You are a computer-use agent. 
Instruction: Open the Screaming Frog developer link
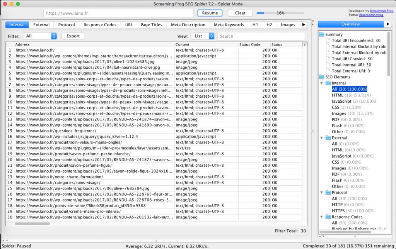(381, 11)
